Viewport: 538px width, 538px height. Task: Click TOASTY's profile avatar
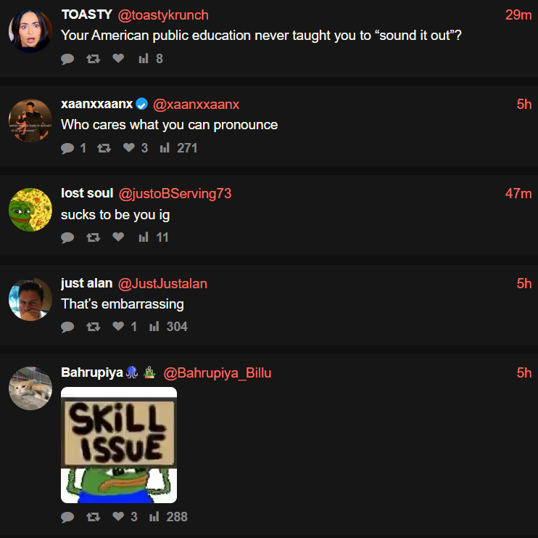point(30,31)
